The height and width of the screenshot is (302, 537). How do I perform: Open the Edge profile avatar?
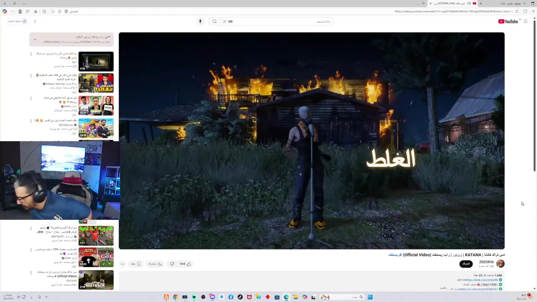[20, 11]
